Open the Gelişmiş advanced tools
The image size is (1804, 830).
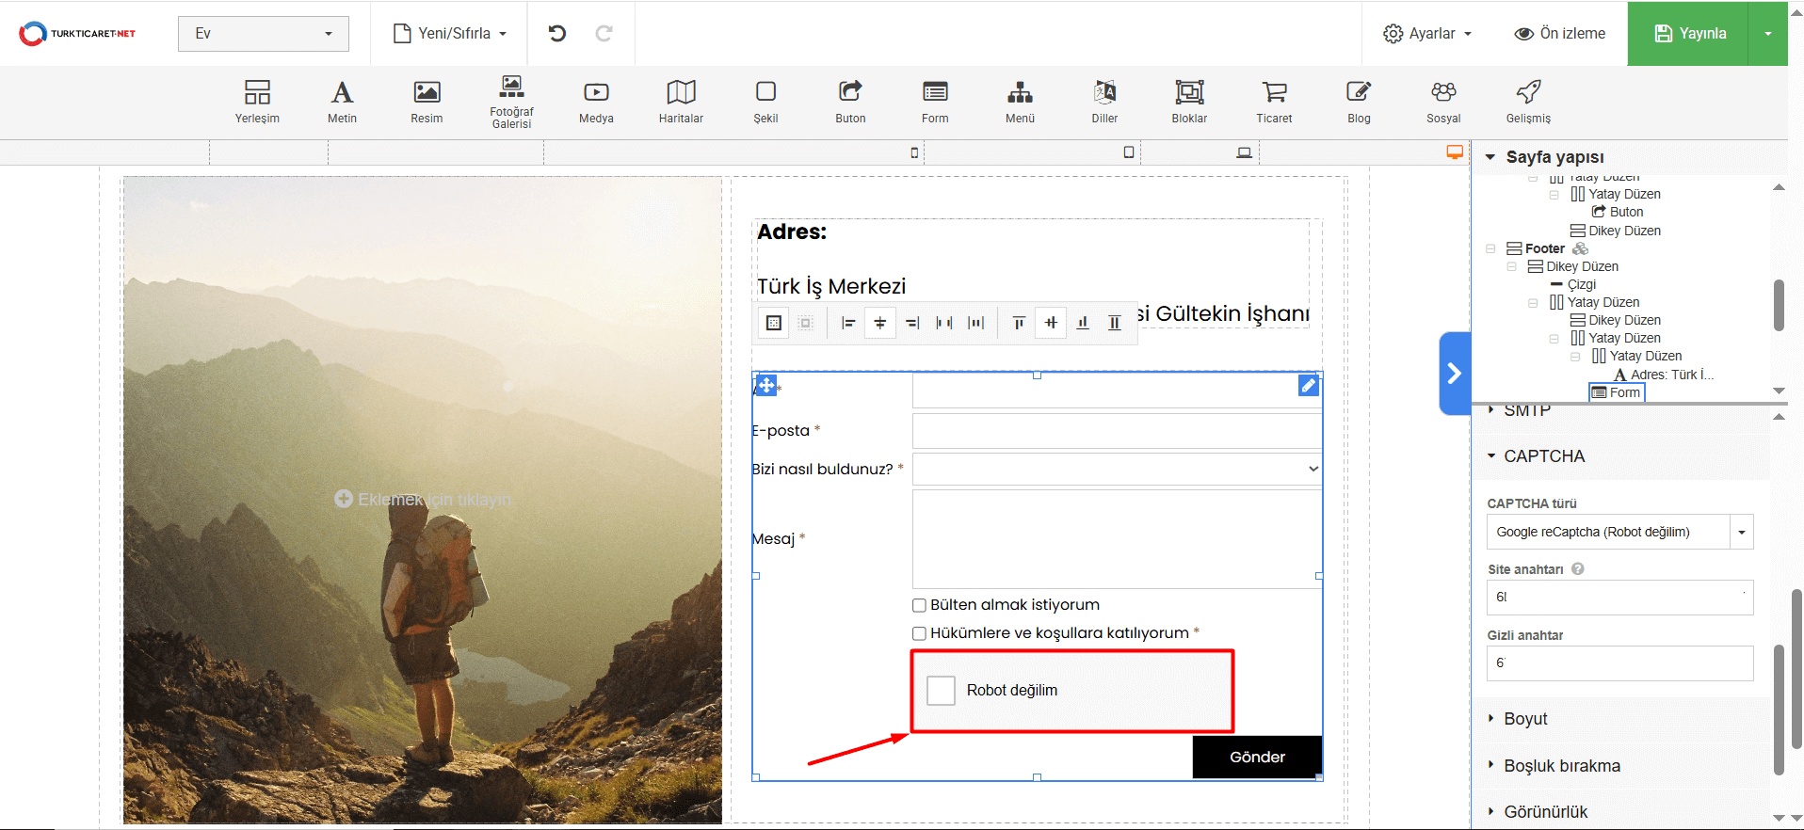1528,101
